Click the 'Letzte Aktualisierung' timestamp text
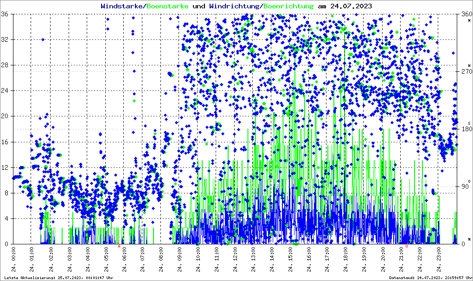This screenshot has width=473, height=281. pos(58,278)
